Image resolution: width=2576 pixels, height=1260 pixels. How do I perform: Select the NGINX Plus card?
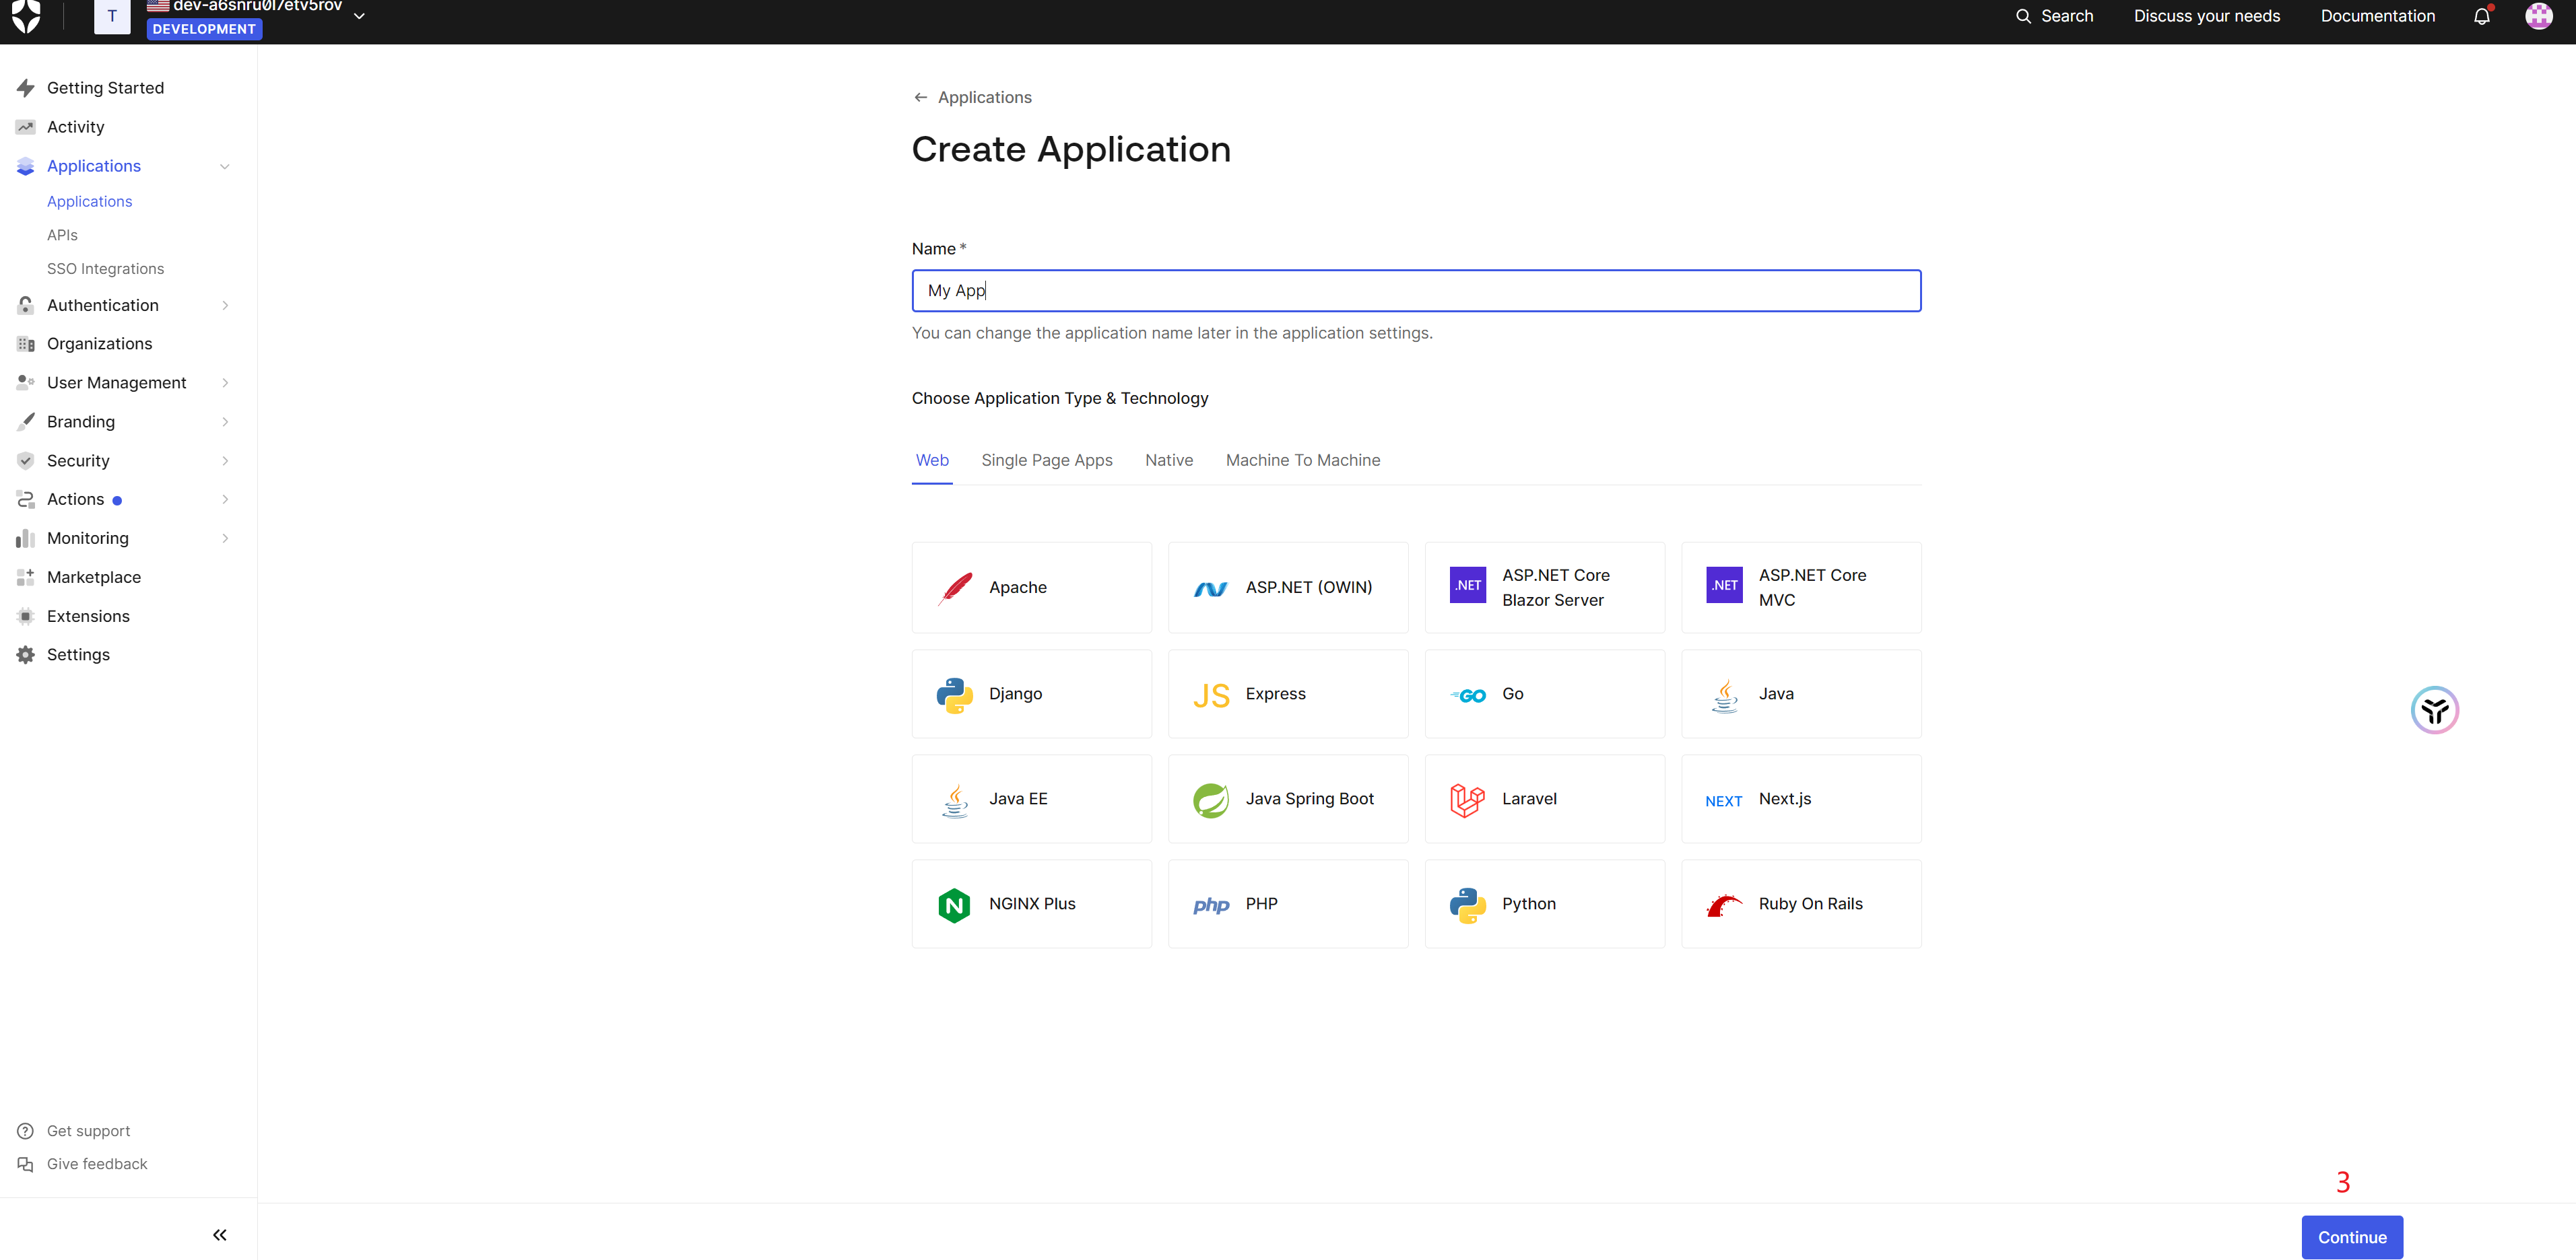tap(1031, 903)
